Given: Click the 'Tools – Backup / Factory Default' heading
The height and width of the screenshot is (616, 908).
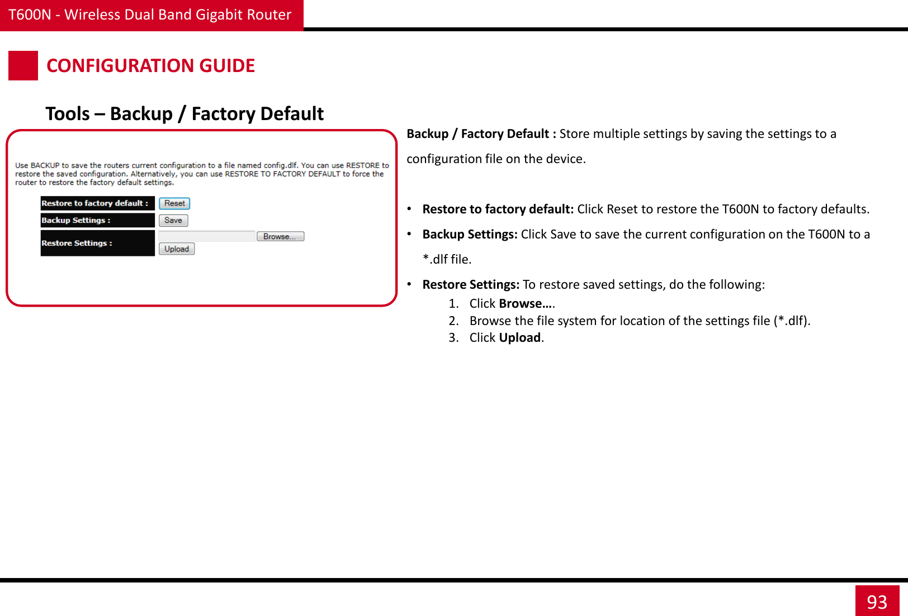Looking at the screenshot, I should [x=185, y=114].
